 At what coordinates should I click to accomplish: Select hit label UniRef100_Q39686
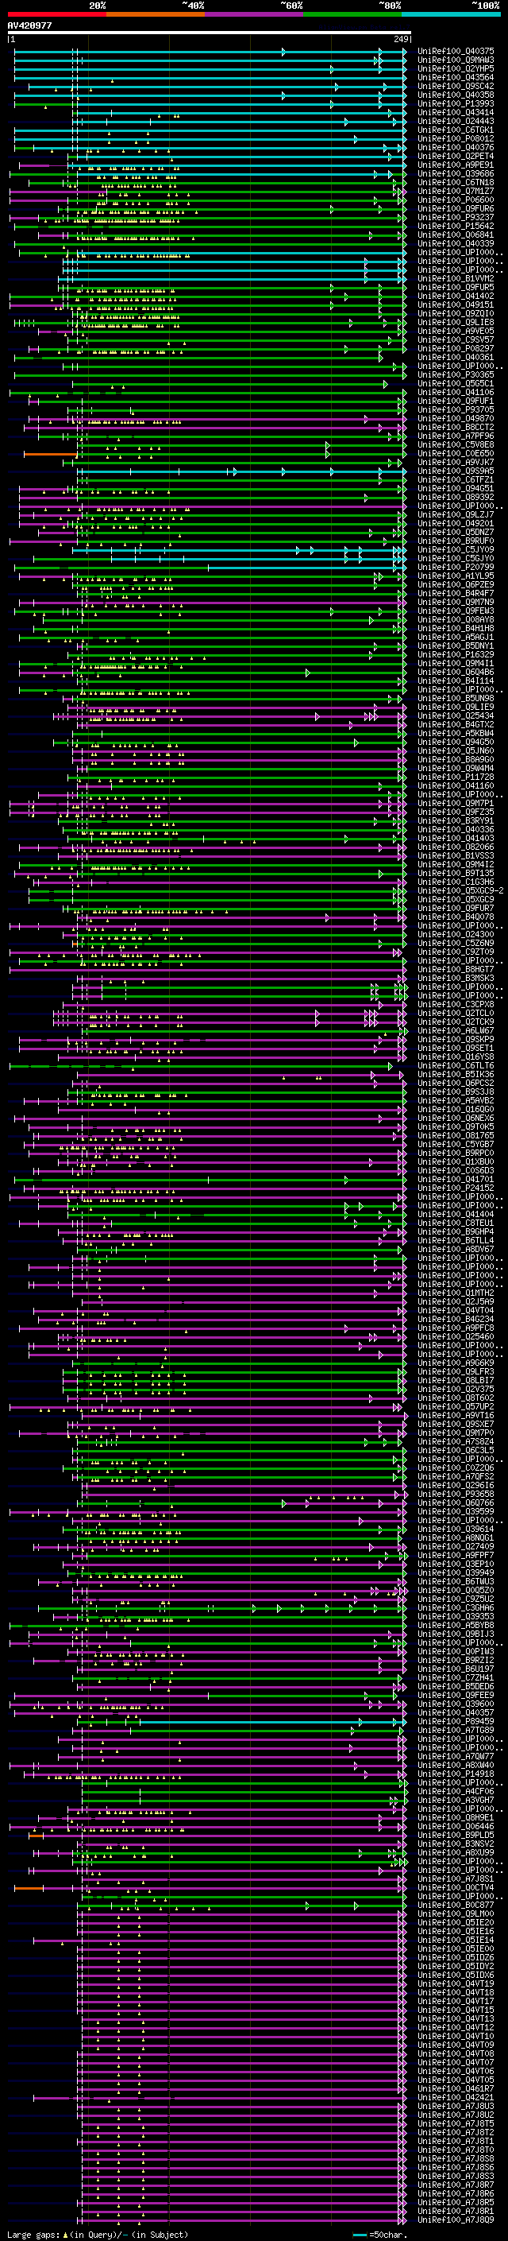pyautogui.click(x=456, y=174)
